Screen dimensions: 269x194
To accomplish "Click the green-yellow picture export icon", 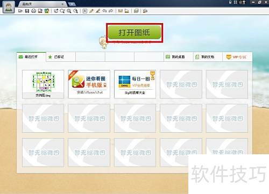I will point(47,11).
